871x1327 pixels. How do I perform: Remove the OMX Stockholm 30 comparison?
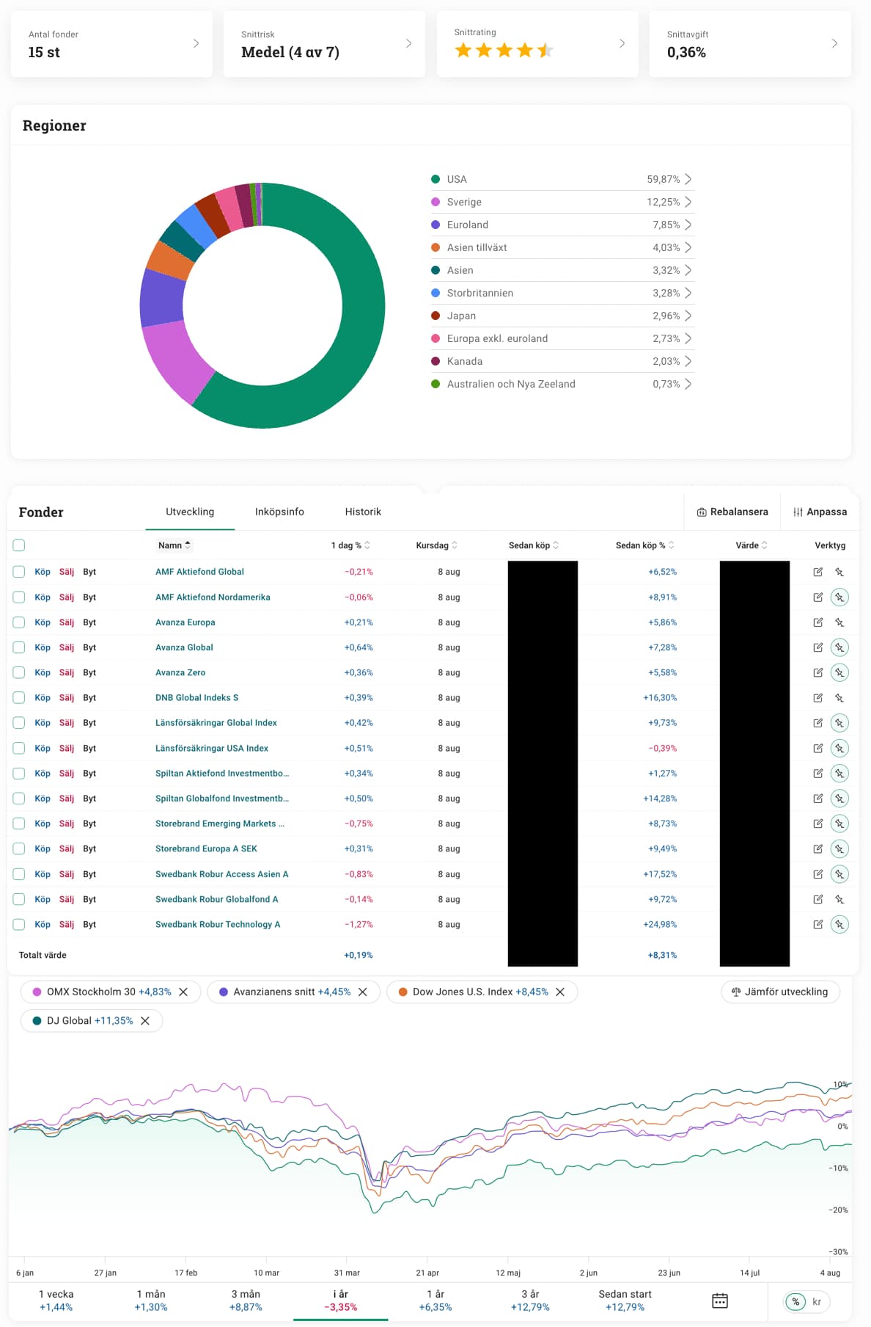pyautogui.click(x=183, y=992)
